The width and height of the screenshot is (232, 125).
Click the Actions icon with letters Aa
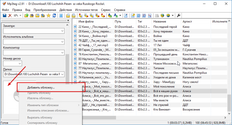click(x=110, y=15)
